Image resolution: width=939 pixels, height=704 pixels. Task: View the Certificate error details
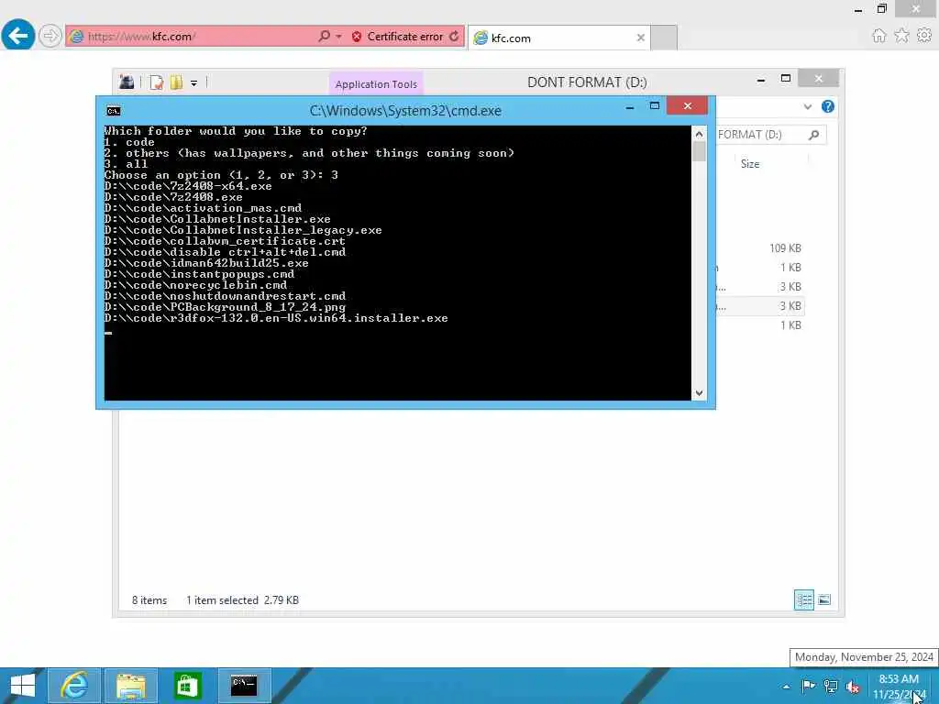tap(398, 37)
